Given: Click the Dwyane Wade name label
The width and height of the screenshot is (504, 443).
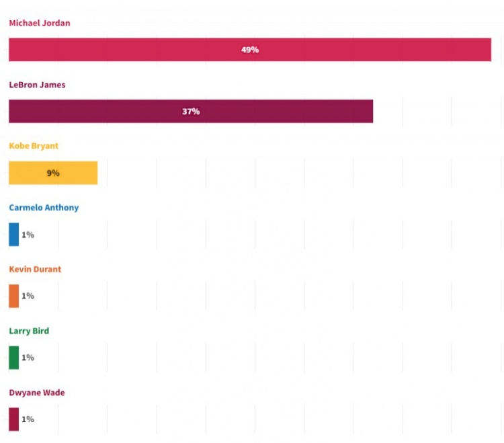Looking at the screenshot, I should pos(37,393).
